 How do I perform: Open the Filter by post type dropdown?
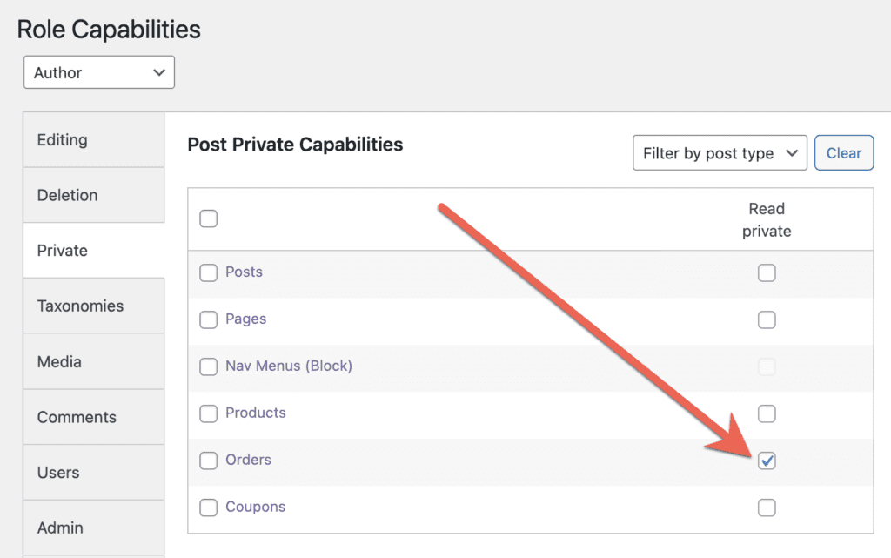tap(720, 152)
